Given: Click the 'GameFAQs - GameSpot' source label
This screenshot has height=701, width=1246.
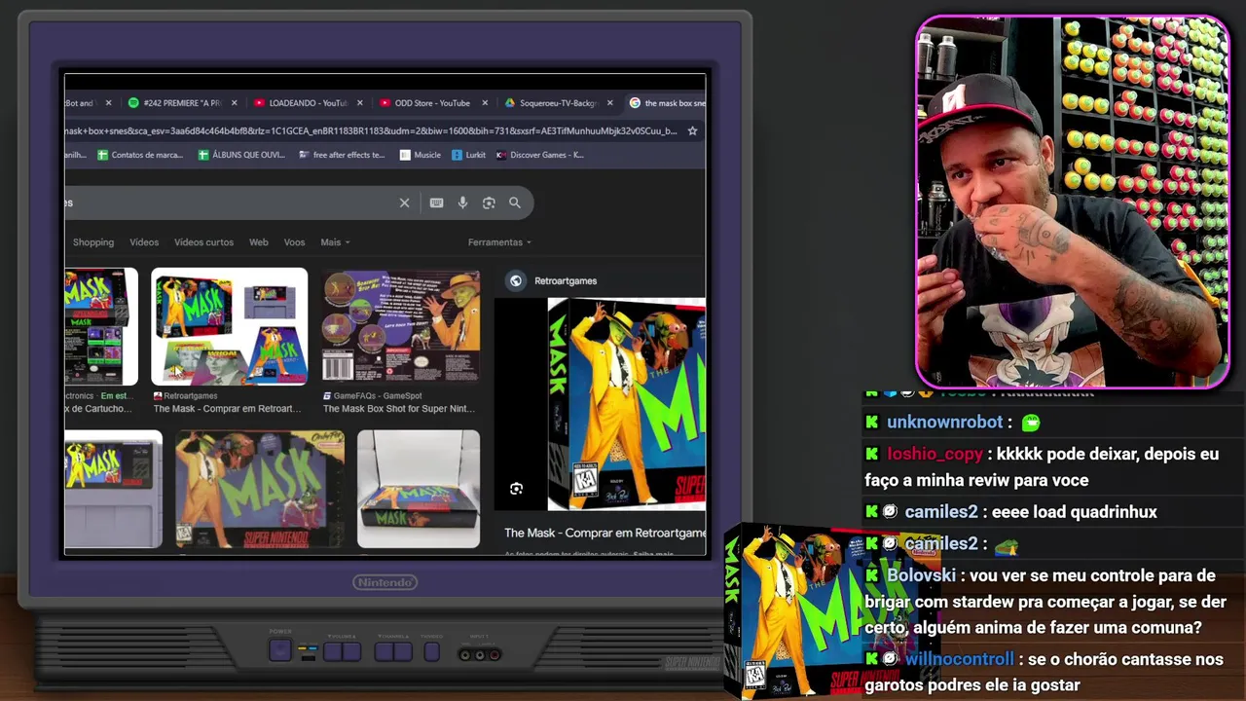Looking at the screenshot, I should tap(378, 396).
